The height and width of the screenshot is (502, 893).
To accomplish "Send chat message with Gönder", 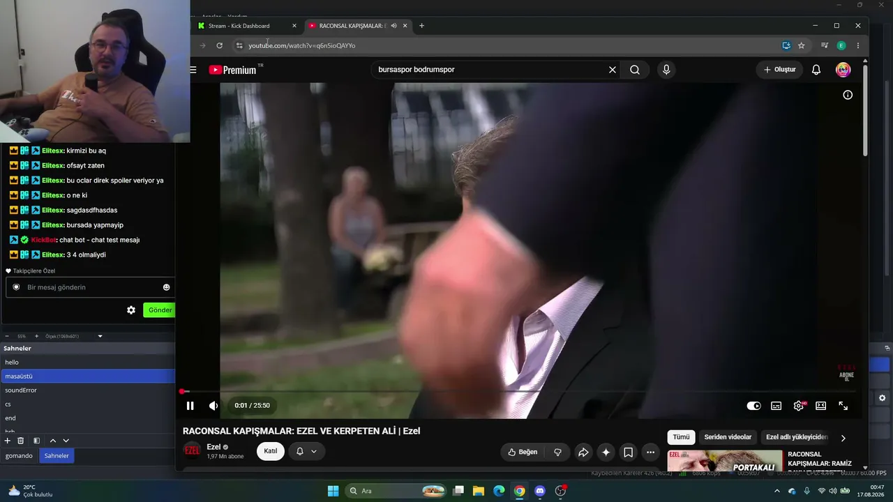I will tap(159, 310).
